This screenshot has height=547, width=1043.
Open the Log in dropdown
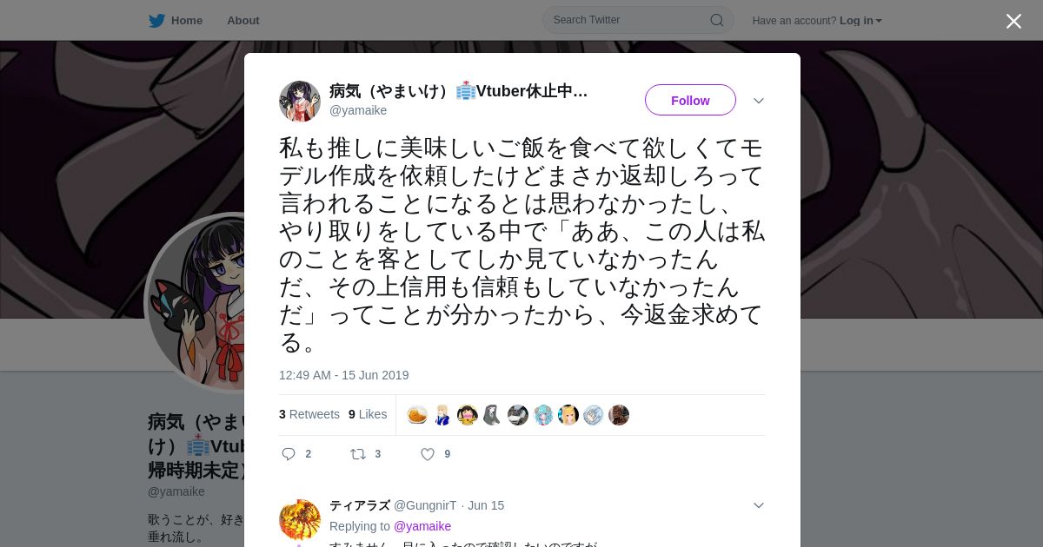(x=860, y=21)
